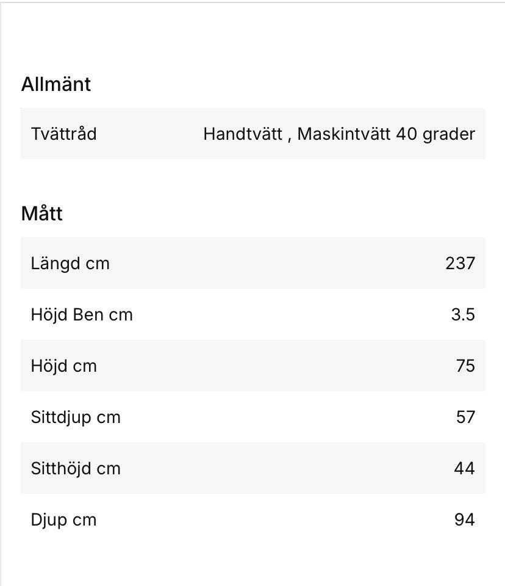Select the word Handtvätt
Screen dimensions: 505x586
click(x=243, y=134)
